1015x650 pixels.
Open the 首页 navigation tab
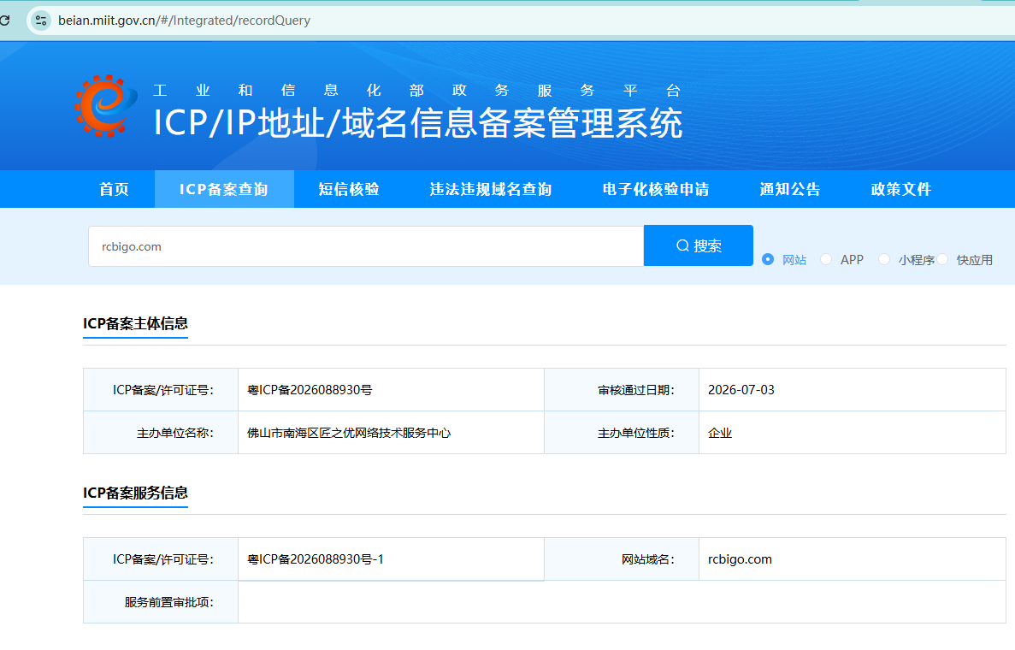[x=114, y=189]
